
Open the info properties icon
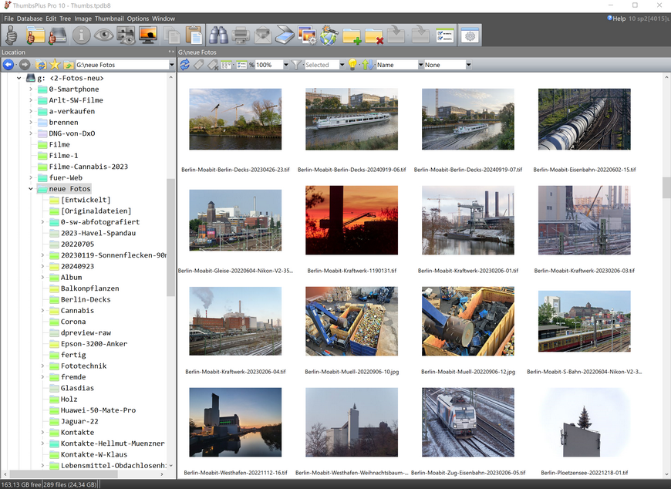[81, 35]
